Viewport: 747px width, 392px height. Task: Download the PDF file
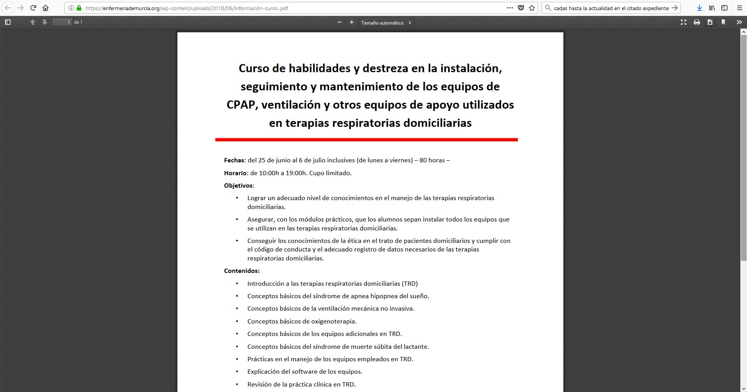click(710, 22)
